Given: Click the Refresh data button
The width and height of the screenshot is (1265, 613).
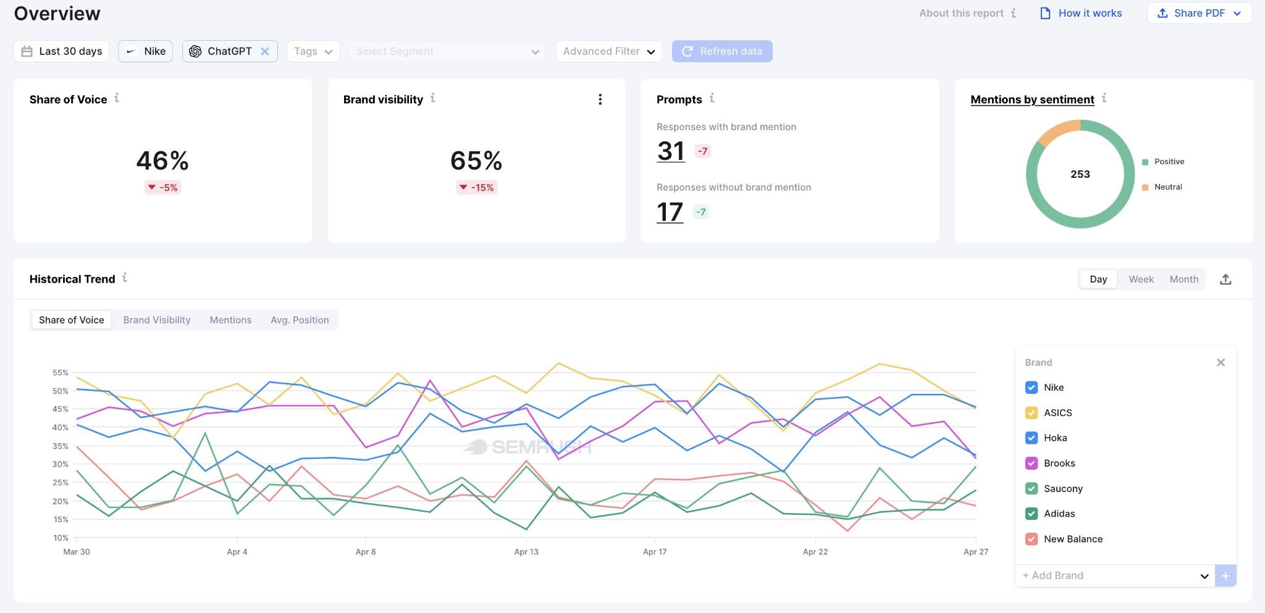Looking at the screenshot, I should pyautogui.click(x=722, y=51).
